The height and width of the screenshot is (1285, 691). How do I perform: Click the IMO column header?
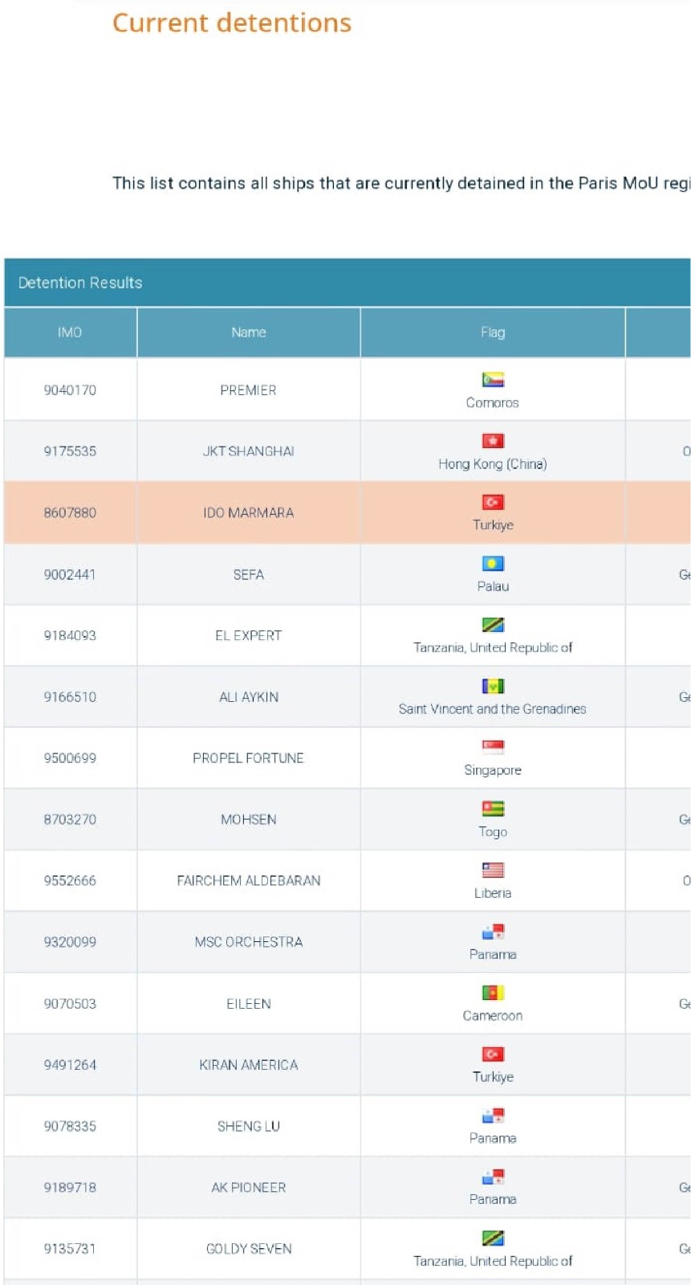[70, 332]
